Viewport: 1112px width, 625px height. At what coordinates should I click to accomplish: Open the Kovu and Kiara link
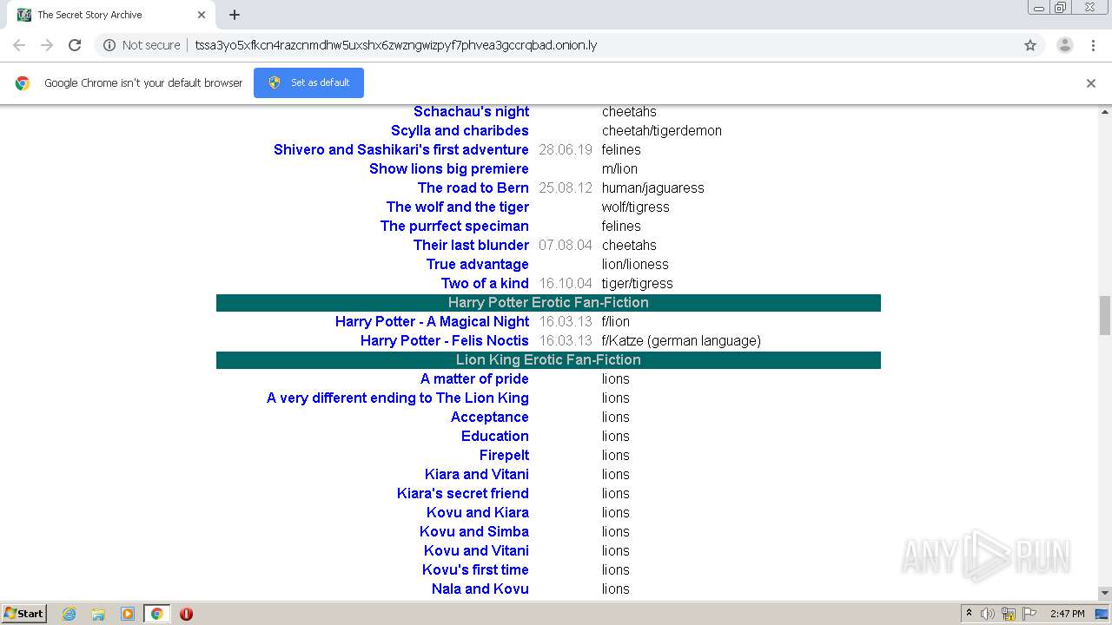(x=478, y=512)
